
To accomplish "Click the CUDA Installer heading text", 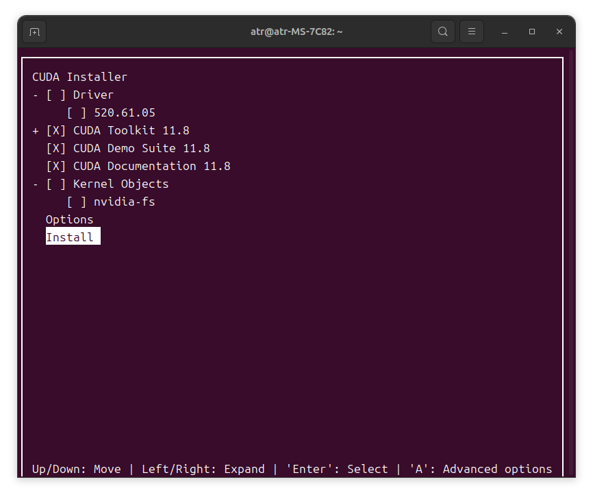I will (80, 77).
